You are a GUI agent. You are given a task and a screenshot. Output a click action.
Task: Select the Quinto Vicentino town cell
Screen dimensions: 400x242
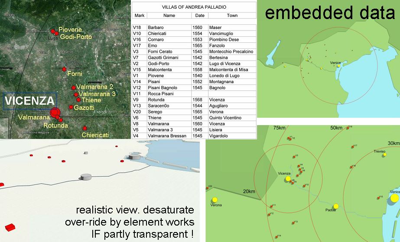point(232,118)
